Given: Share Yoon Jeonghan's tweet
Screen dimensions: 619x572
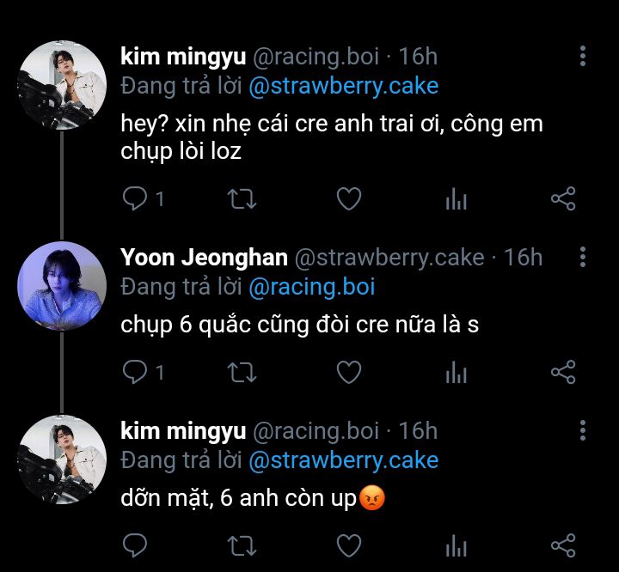Looking at the screenshot, I should 563,372.
